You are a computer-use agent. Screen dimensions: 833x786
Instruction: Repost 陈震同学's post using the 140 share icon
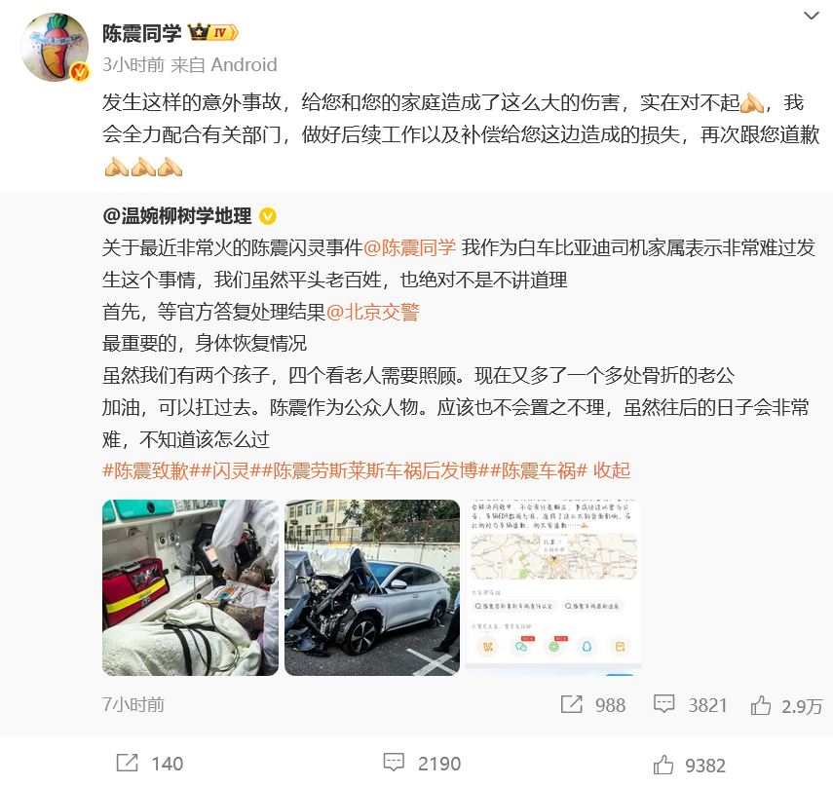(x=127, y=764)
